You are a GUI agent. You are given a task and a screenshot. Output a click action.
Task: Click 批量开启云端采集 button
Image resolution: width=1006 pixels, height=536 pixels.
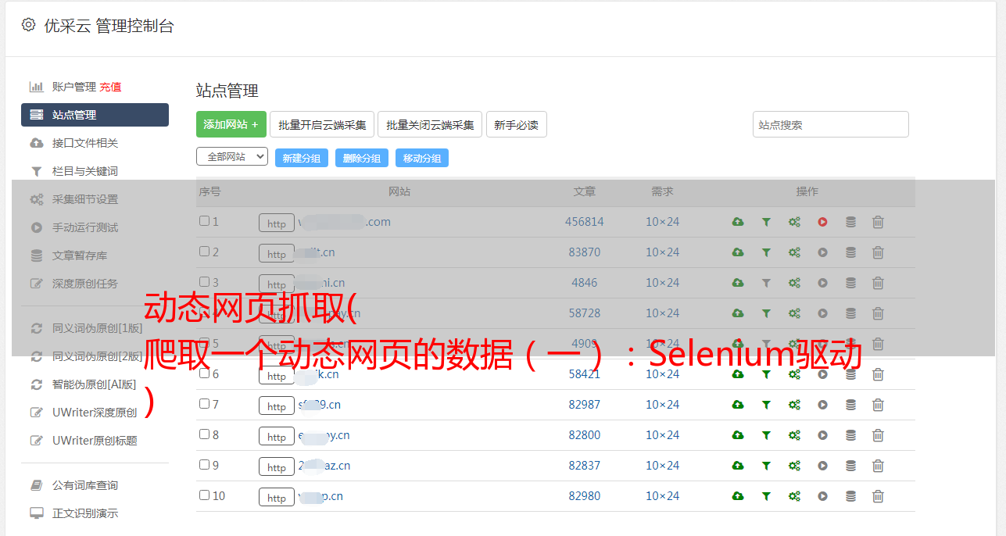[x=322, y=124]
